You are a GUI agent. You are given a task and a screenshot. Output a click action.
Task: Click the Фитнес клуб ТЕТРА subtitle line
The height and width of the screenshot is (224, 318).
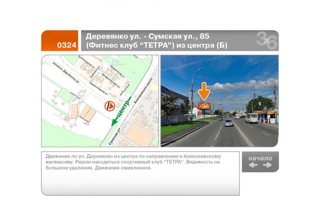157,45
